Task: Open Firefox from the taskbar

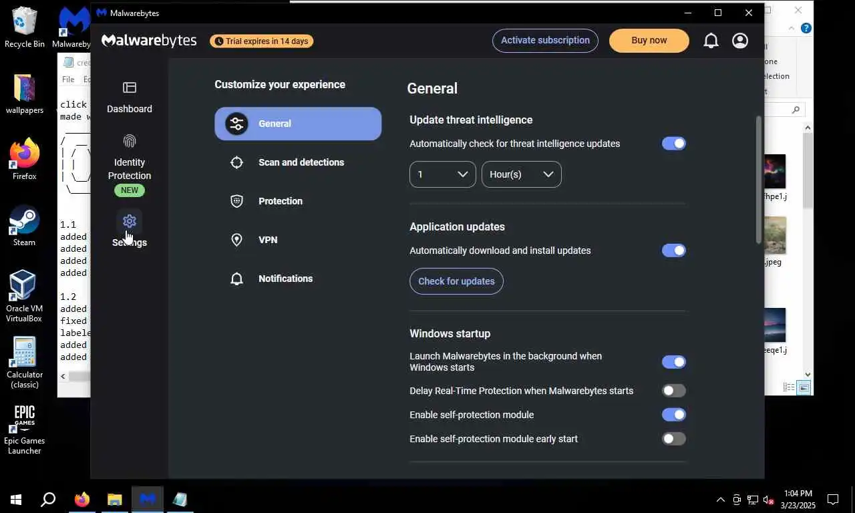Action: coord(82,499)
